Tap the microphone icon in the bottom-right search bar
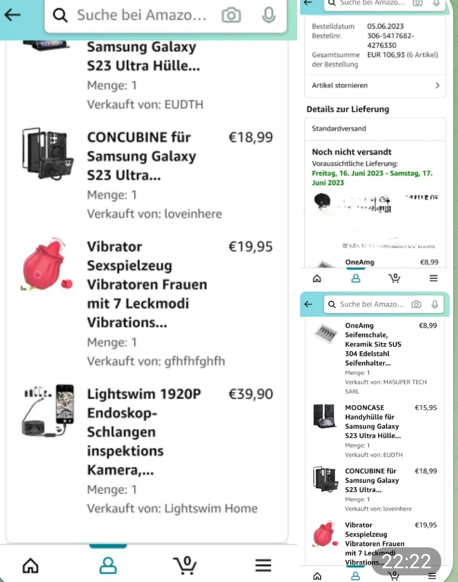Viewport: 458px width, 582px height. [x=435, y=304]
